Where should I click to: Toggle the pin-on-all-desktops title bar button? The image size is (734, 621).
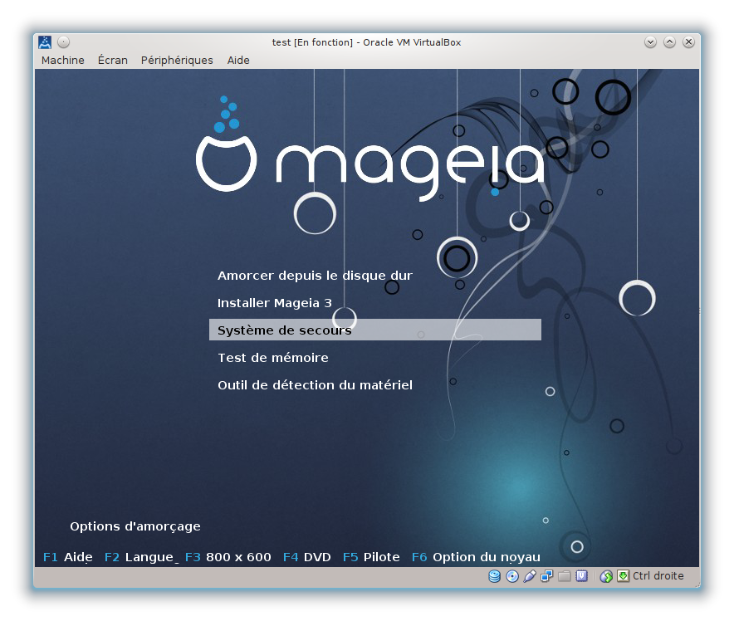click(x=64, y=42)
